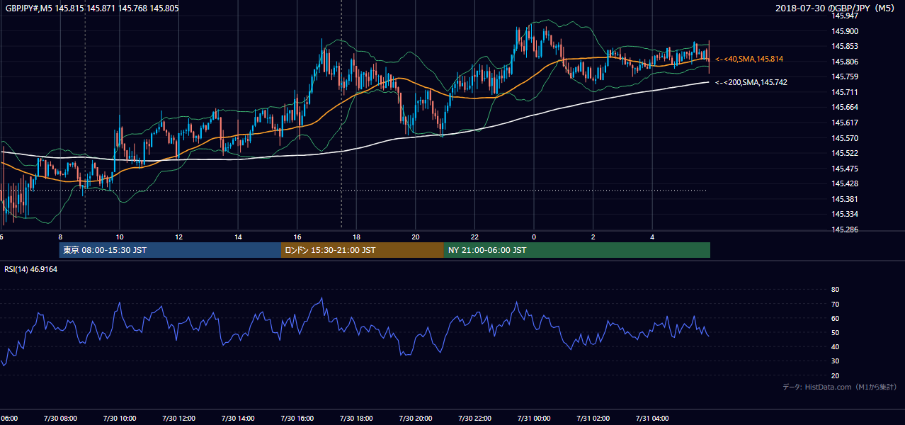Image resolution: width=905 pixels, height=425 pixels.
Task: Click the 145.522 price axis label
Action: point(844,153)
